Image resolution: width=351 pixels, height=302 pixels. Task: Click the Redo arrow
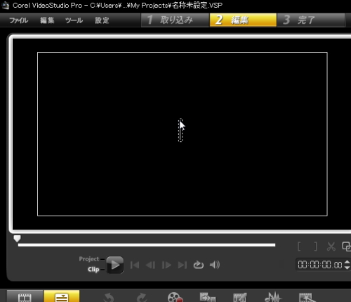142,297
